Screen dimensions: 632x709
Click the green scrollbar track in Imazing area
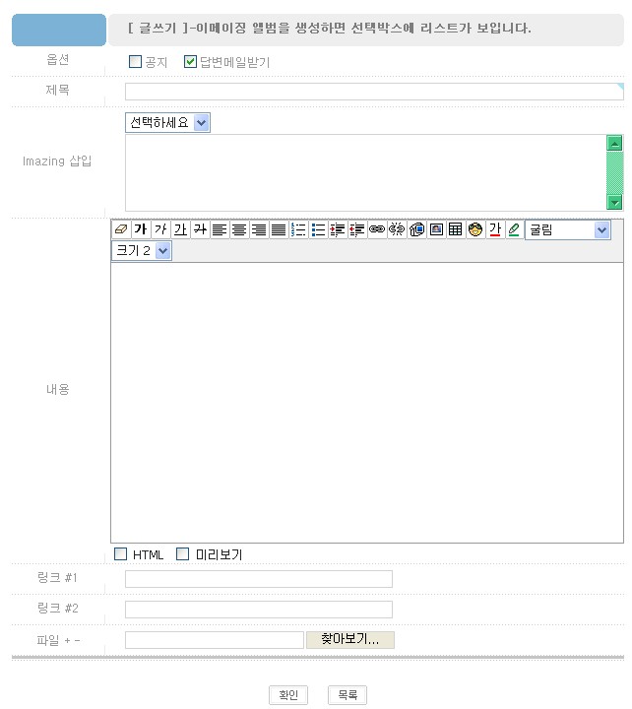pos(614,172)
